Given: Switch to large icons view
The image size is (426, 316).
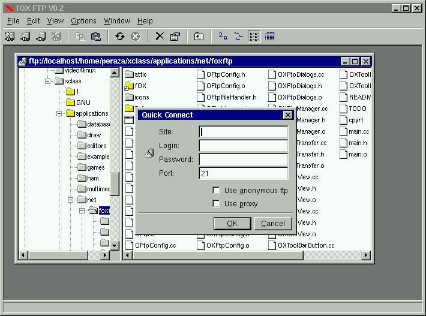Looking at the screenshot, I should [223, 37].
